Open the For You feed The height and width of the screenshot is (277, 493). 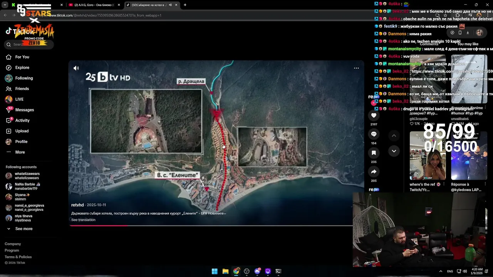[x=17, y=57]
